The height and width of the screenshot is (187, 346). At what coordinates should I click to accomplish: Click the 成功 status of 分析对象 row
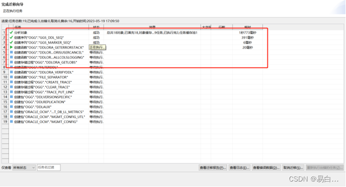pos(96,32)
